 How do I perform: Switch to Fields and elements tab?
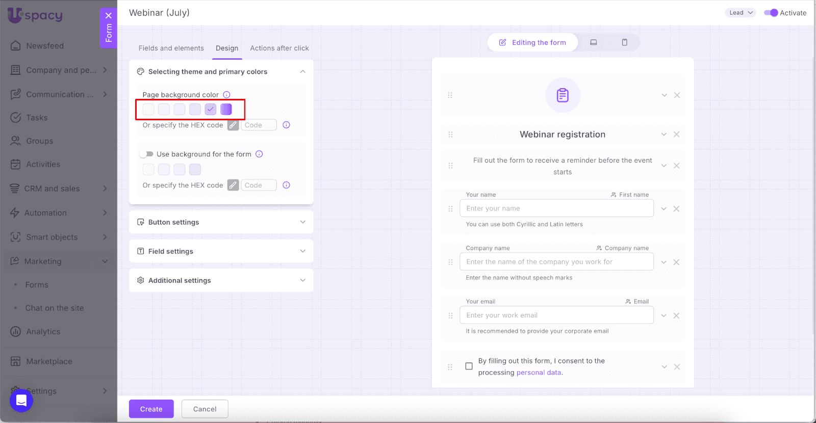click(171, 48)
